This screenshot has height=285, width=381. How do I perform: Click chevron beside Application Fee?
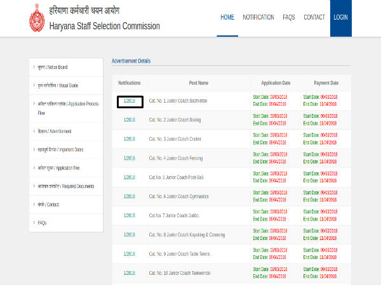[x=34, y=167]
